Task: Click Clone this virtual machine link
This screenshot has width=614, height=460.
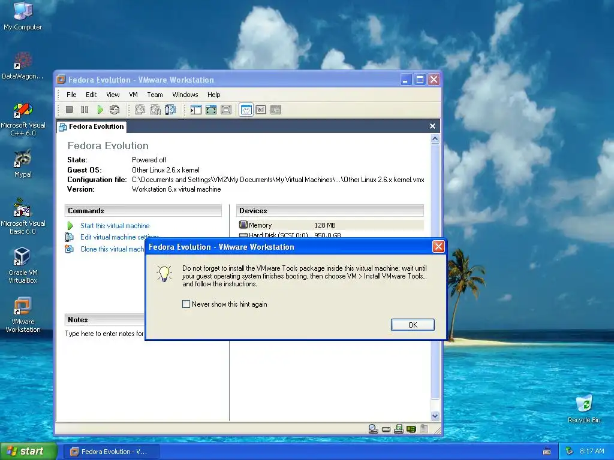Action: 112,249
